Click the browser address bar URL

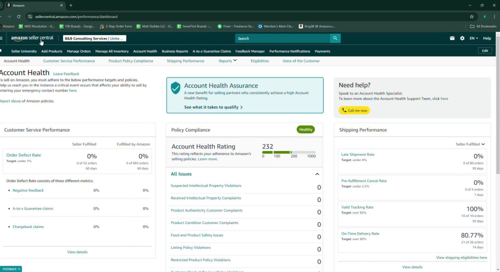[x=76, y=16]
